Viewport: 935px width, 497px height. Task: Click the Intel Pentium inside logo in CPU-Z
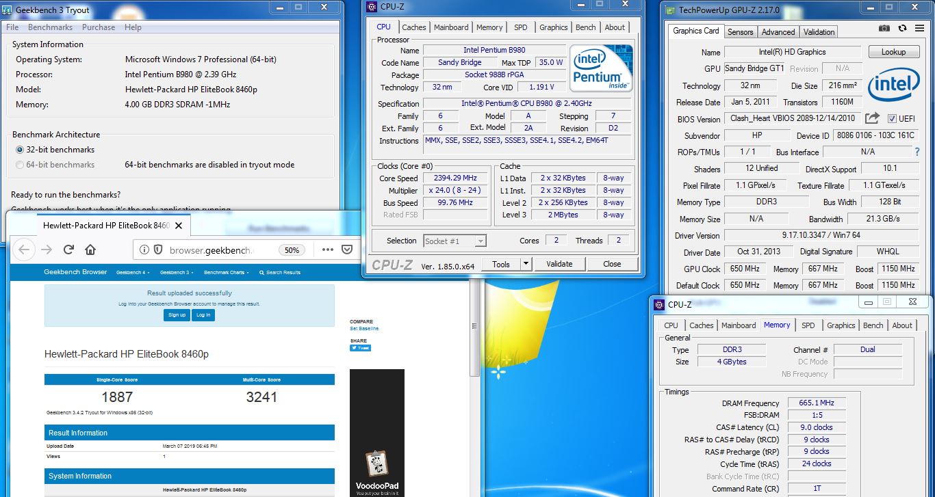tap(601, 68)
